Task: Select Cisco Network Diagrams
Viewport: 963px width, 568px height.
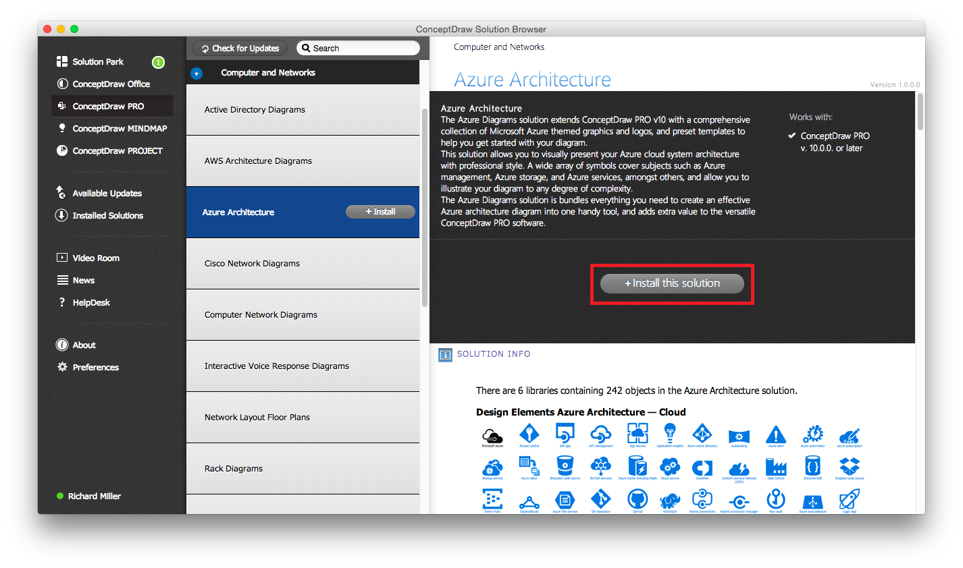Action: (303, 263)
